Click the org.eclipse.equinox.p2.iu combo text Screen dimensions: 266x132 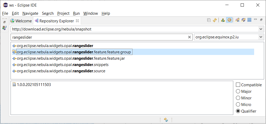pyautogui.click(x=217, y=37)
